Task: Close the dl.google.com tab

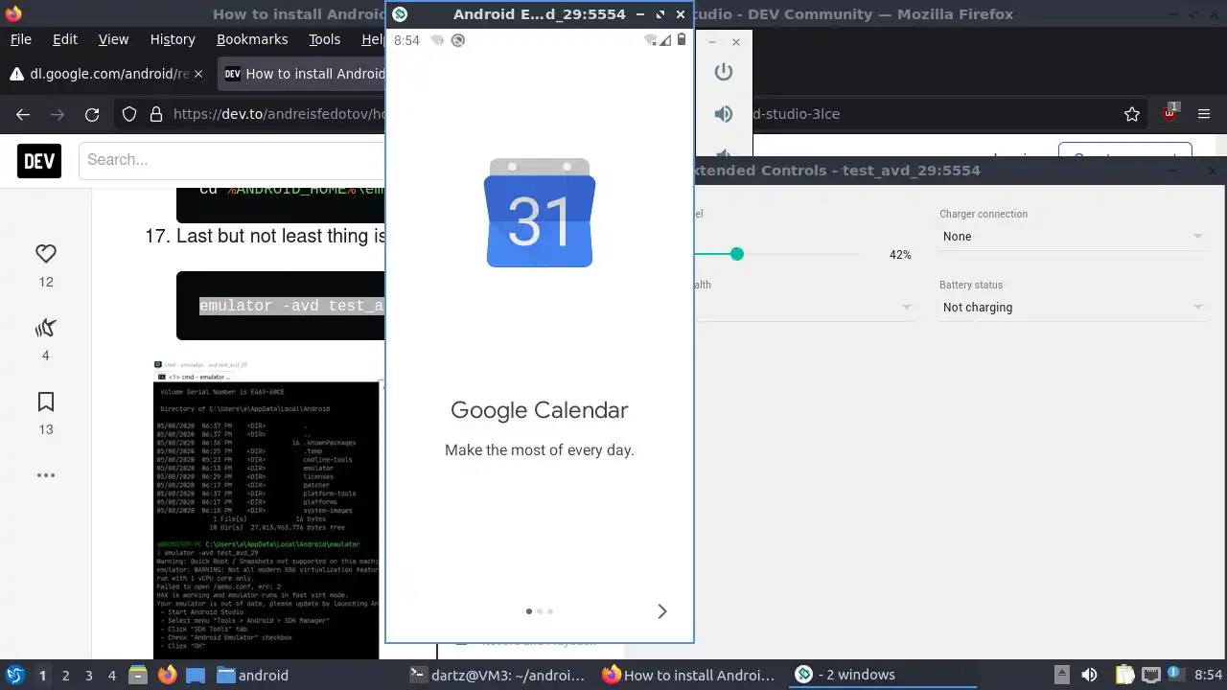Action: (x=198, y=74)
